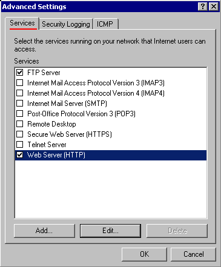This screenshot has width=221, height=267.
Task: Enable the IMAP4 mail access checkbox
Action: (19, 93)
